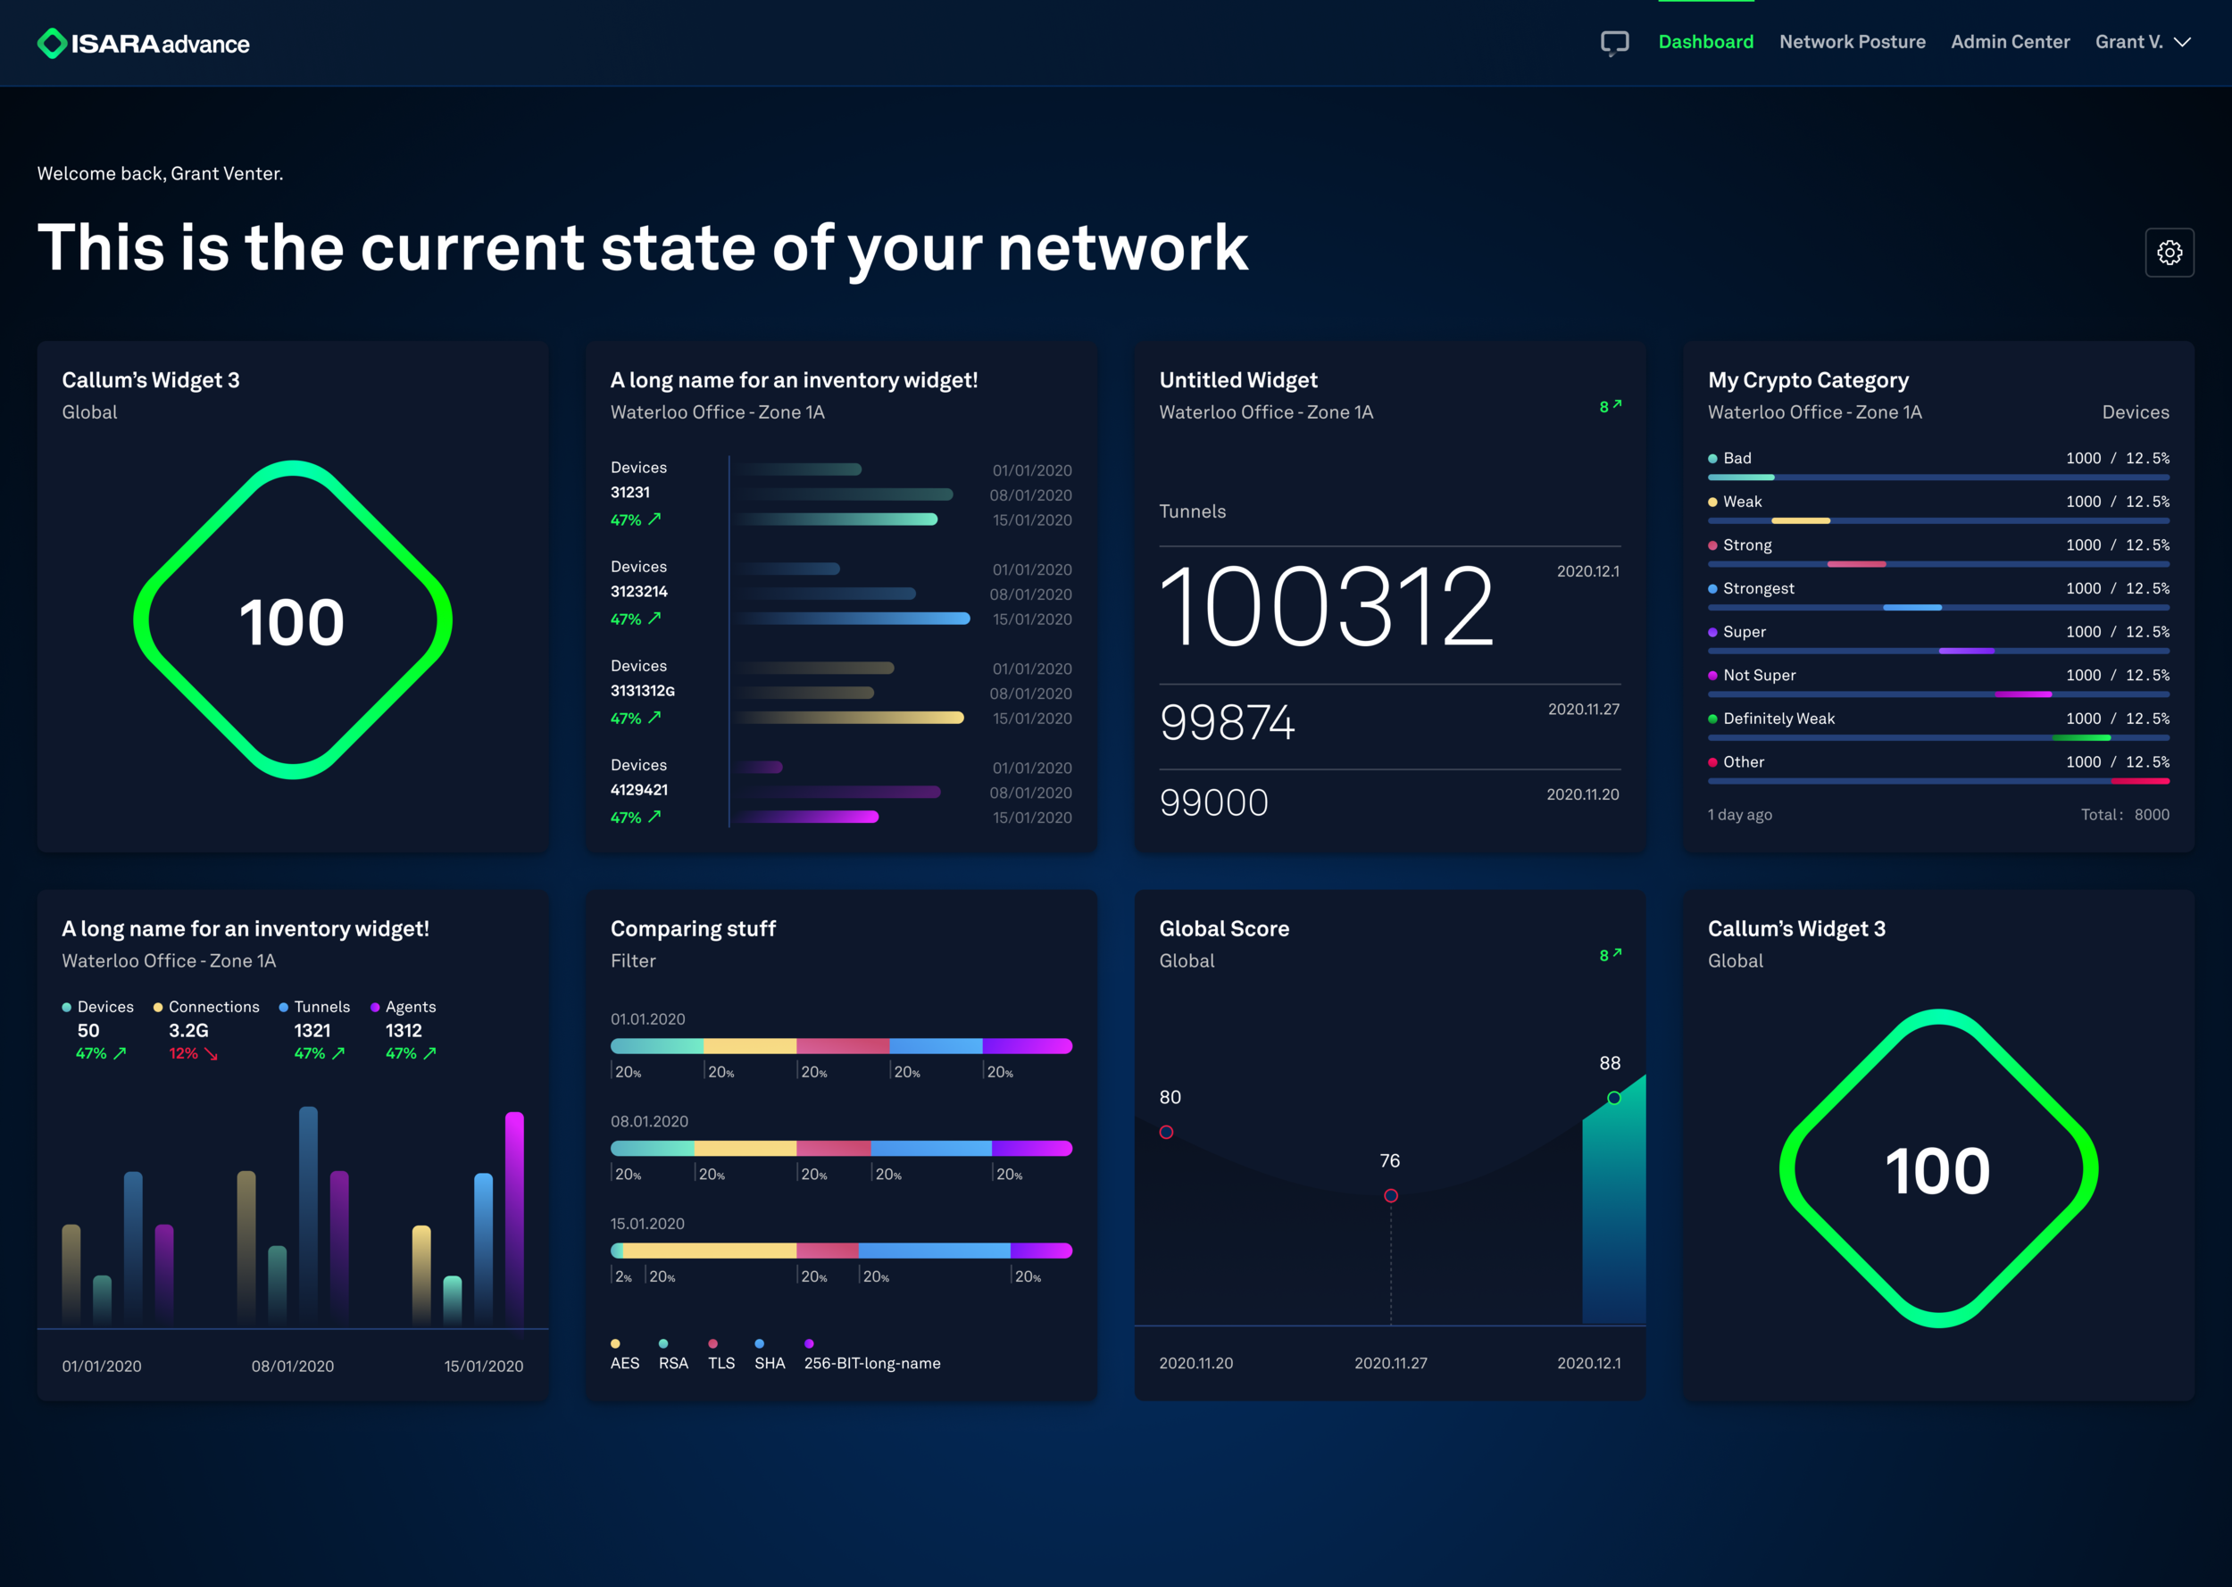Click the 88 data point on Global Score chart
The width and height of the screenshot is (2232, 1587).
pos(1613,1097)
